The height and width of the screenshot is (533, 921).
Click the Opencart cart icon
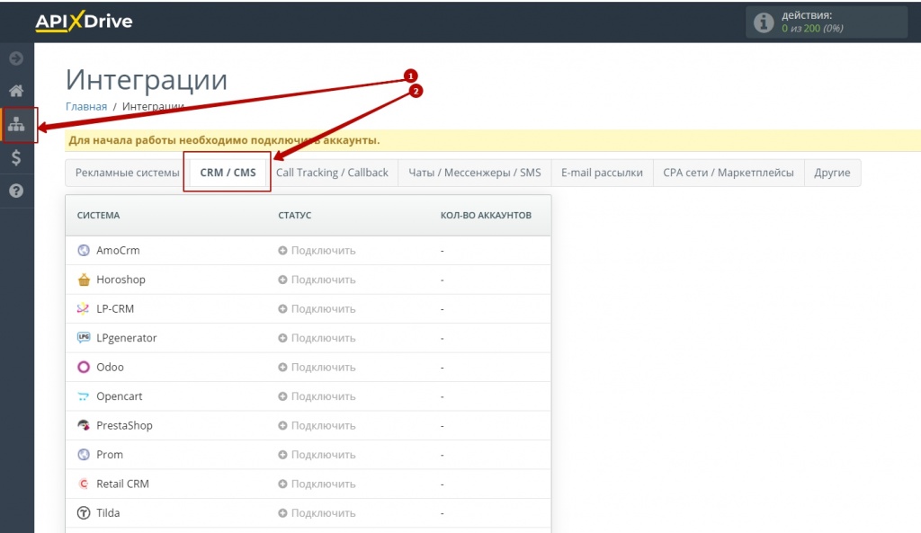tap(84, 396)
